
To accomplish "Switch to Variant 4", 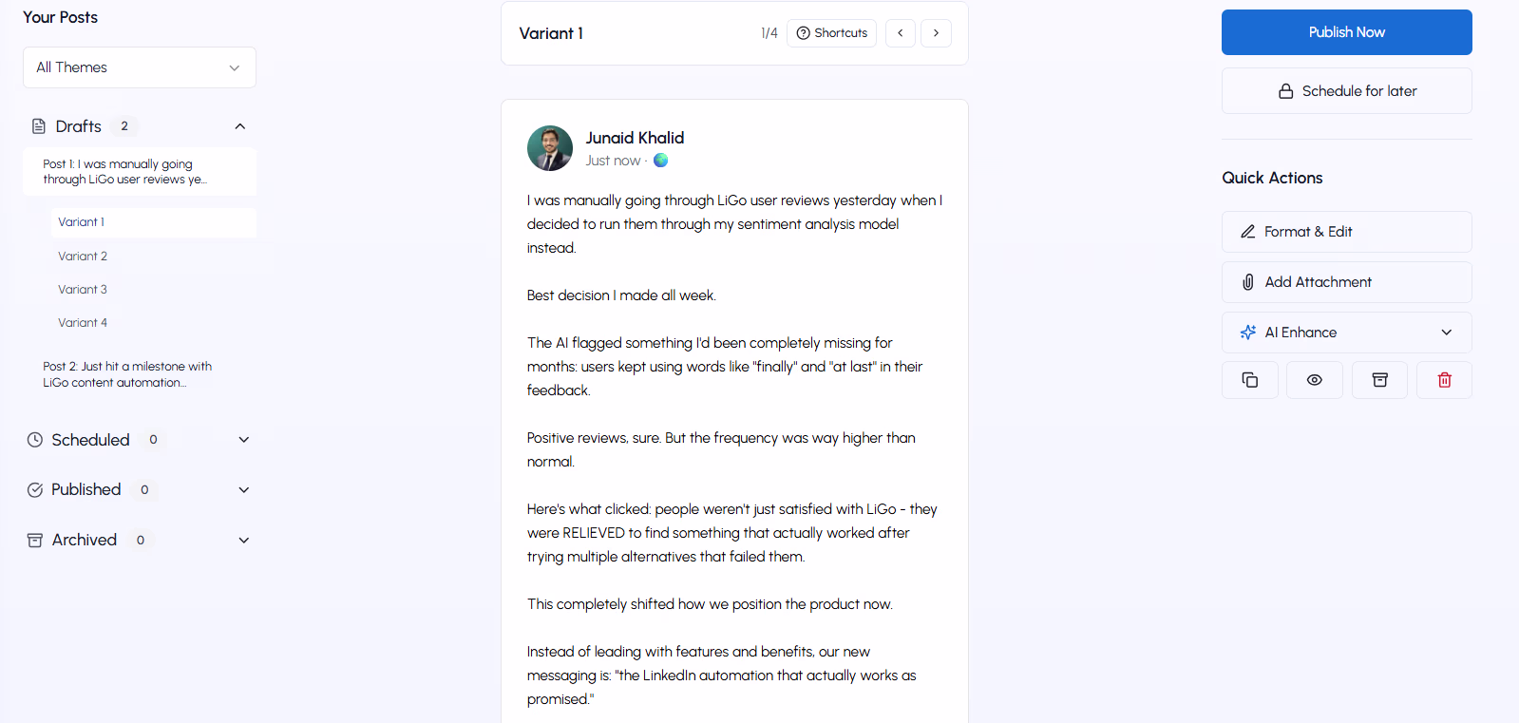I will (83, 322).
